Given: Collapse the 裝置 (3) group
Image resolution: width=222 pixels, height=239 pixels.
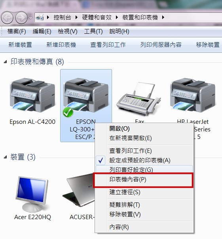Looking at the screenshot, I should pyautogui.click(x=5, y=157).
